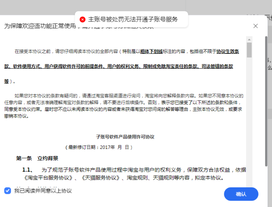Click the outer dialog scrollbar on the right
This screenshot has height=207, width=272.
click(x=266, y=101)
